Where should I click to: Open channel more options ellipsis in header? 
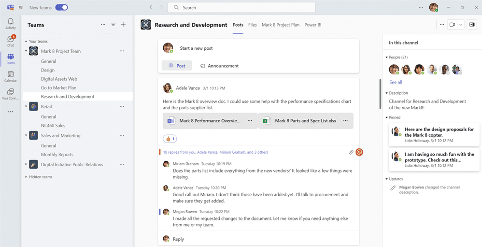coord(442,25)
